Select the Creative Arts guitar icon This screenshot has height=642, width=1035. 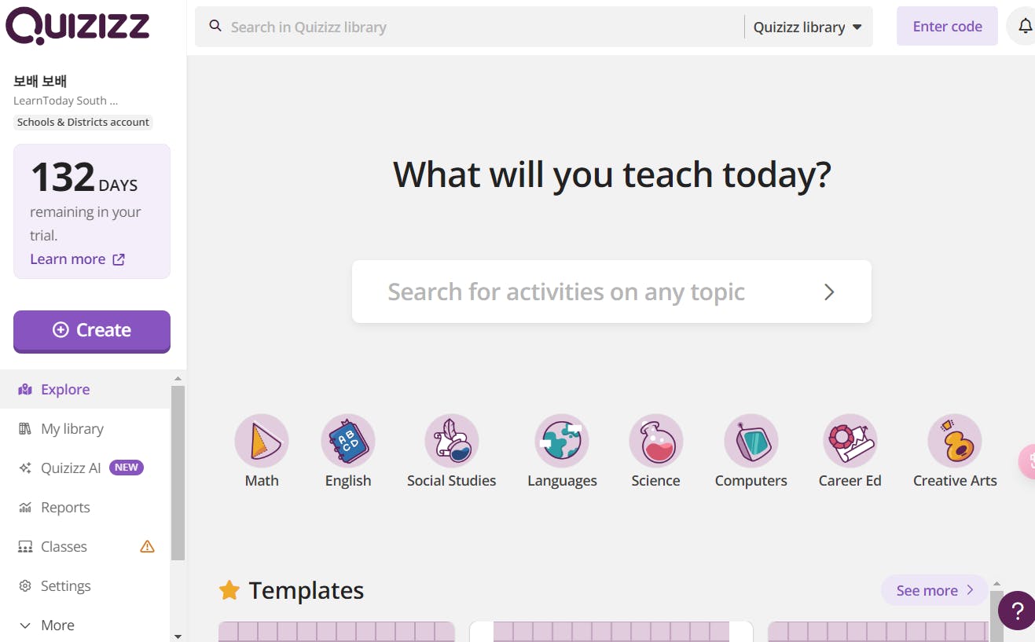(x=955, y=441)
